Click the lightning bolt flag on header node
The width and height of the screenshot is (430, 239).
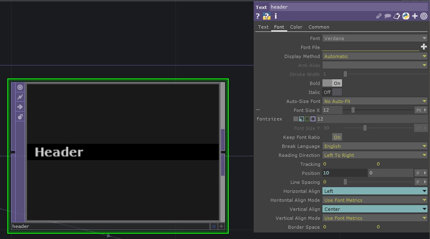(x=20, y=97)
